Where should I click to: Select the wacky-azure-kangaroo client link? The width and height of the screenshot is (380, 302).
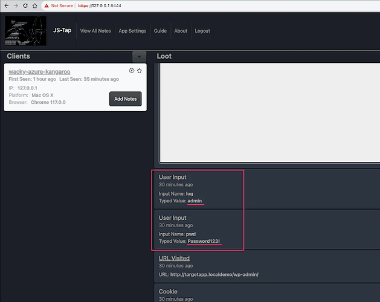coord(39,72)
